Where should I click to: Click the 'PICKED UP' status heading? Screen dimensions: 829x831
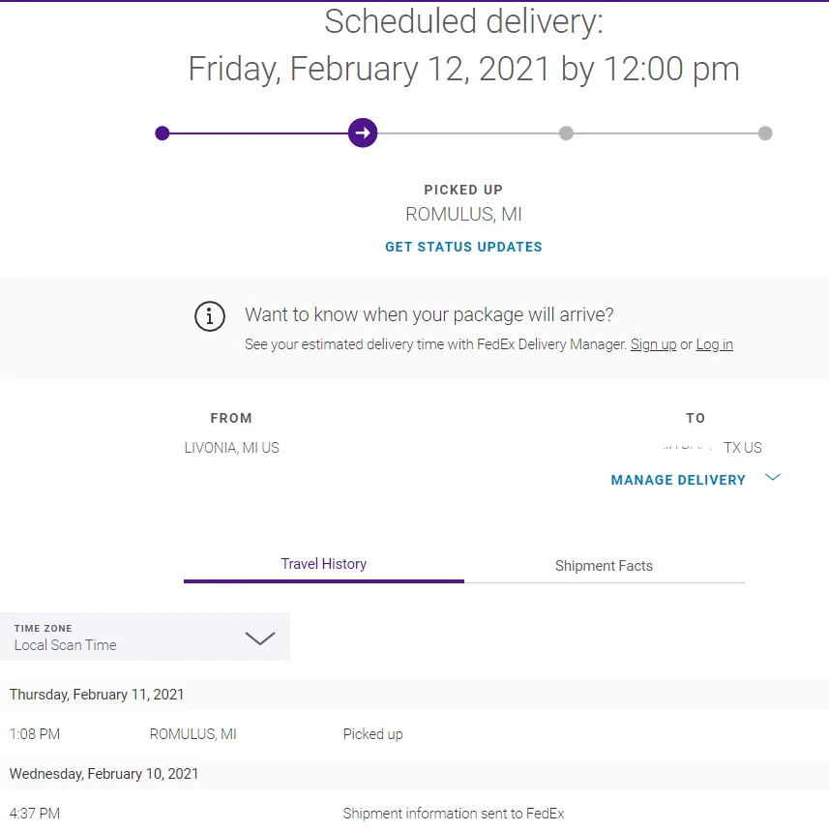point(463,190)
